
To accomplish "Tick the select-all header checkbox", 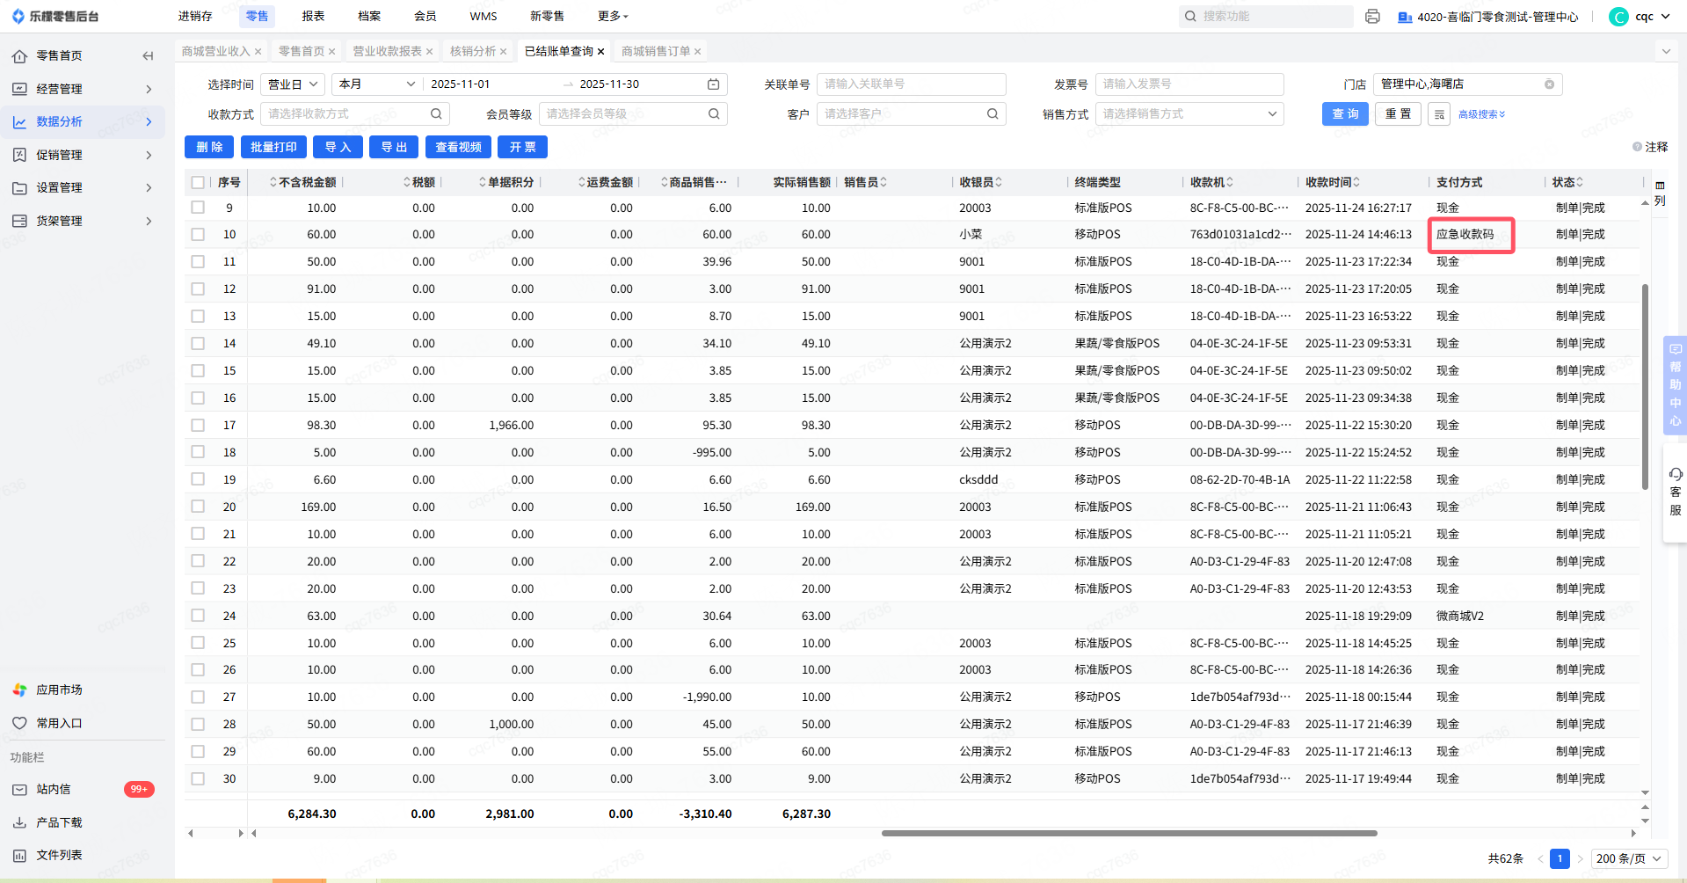I will [198, 183].
